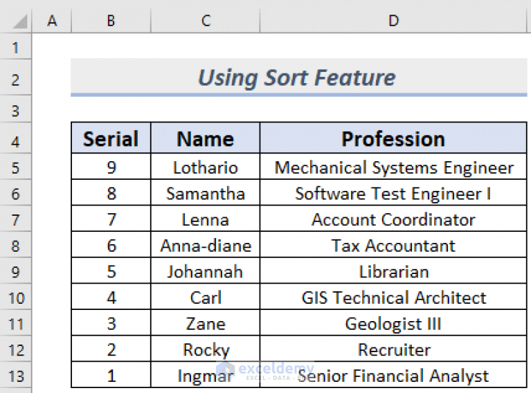531x393 pixels.
Task: Select column B header
Action: coord(111,21)
